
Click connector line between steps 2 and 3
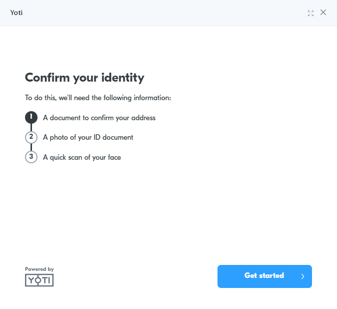31,147
